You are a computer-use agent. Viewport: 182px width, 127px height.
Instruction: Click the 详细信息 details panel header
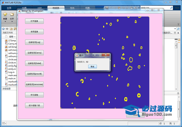coord(7,89)
